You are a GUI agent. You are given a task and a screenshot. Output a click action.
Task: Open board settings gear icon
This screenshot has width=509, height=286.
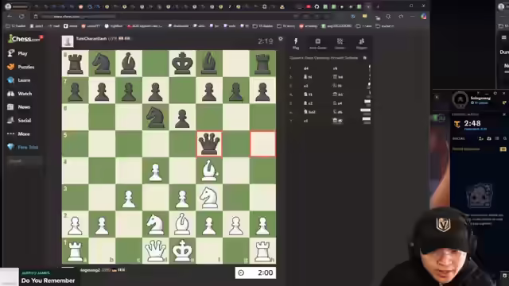click(281, 39)
